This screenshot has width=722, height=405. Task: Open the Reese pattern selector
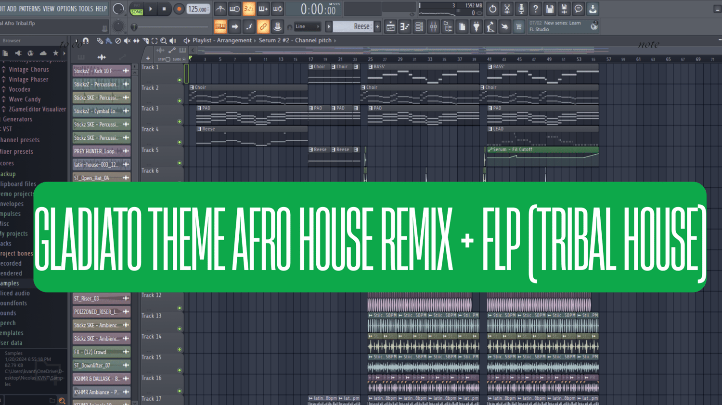click(353, 27)
